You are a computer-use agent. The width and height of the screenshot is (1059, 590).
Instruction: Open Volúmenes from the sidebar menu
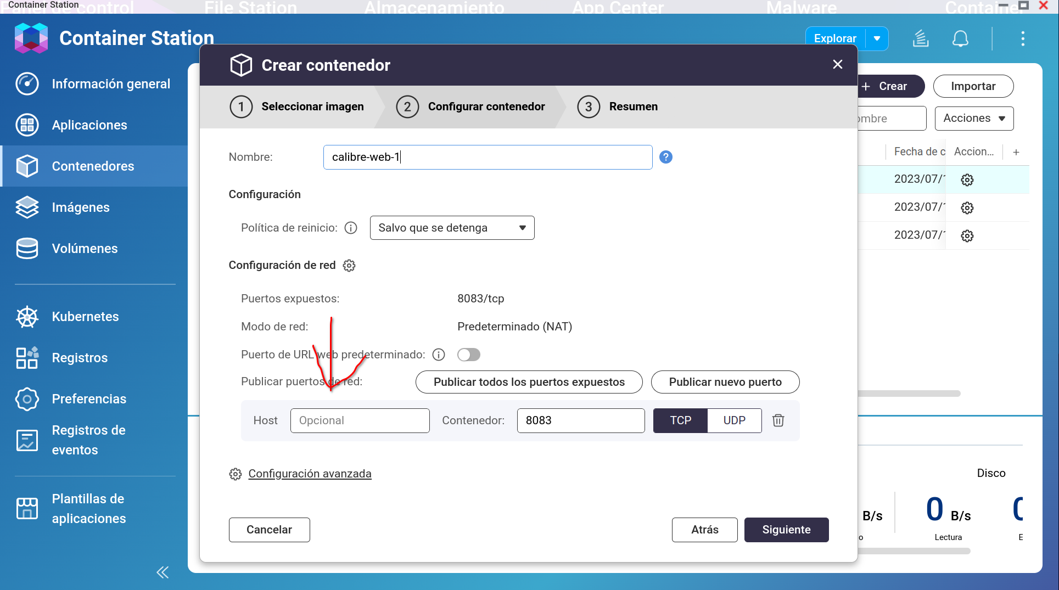85,249
